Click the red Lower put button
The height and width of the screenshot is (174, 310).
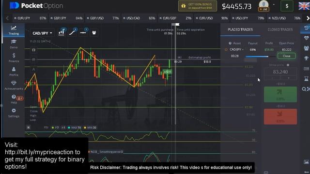(280, 116)
